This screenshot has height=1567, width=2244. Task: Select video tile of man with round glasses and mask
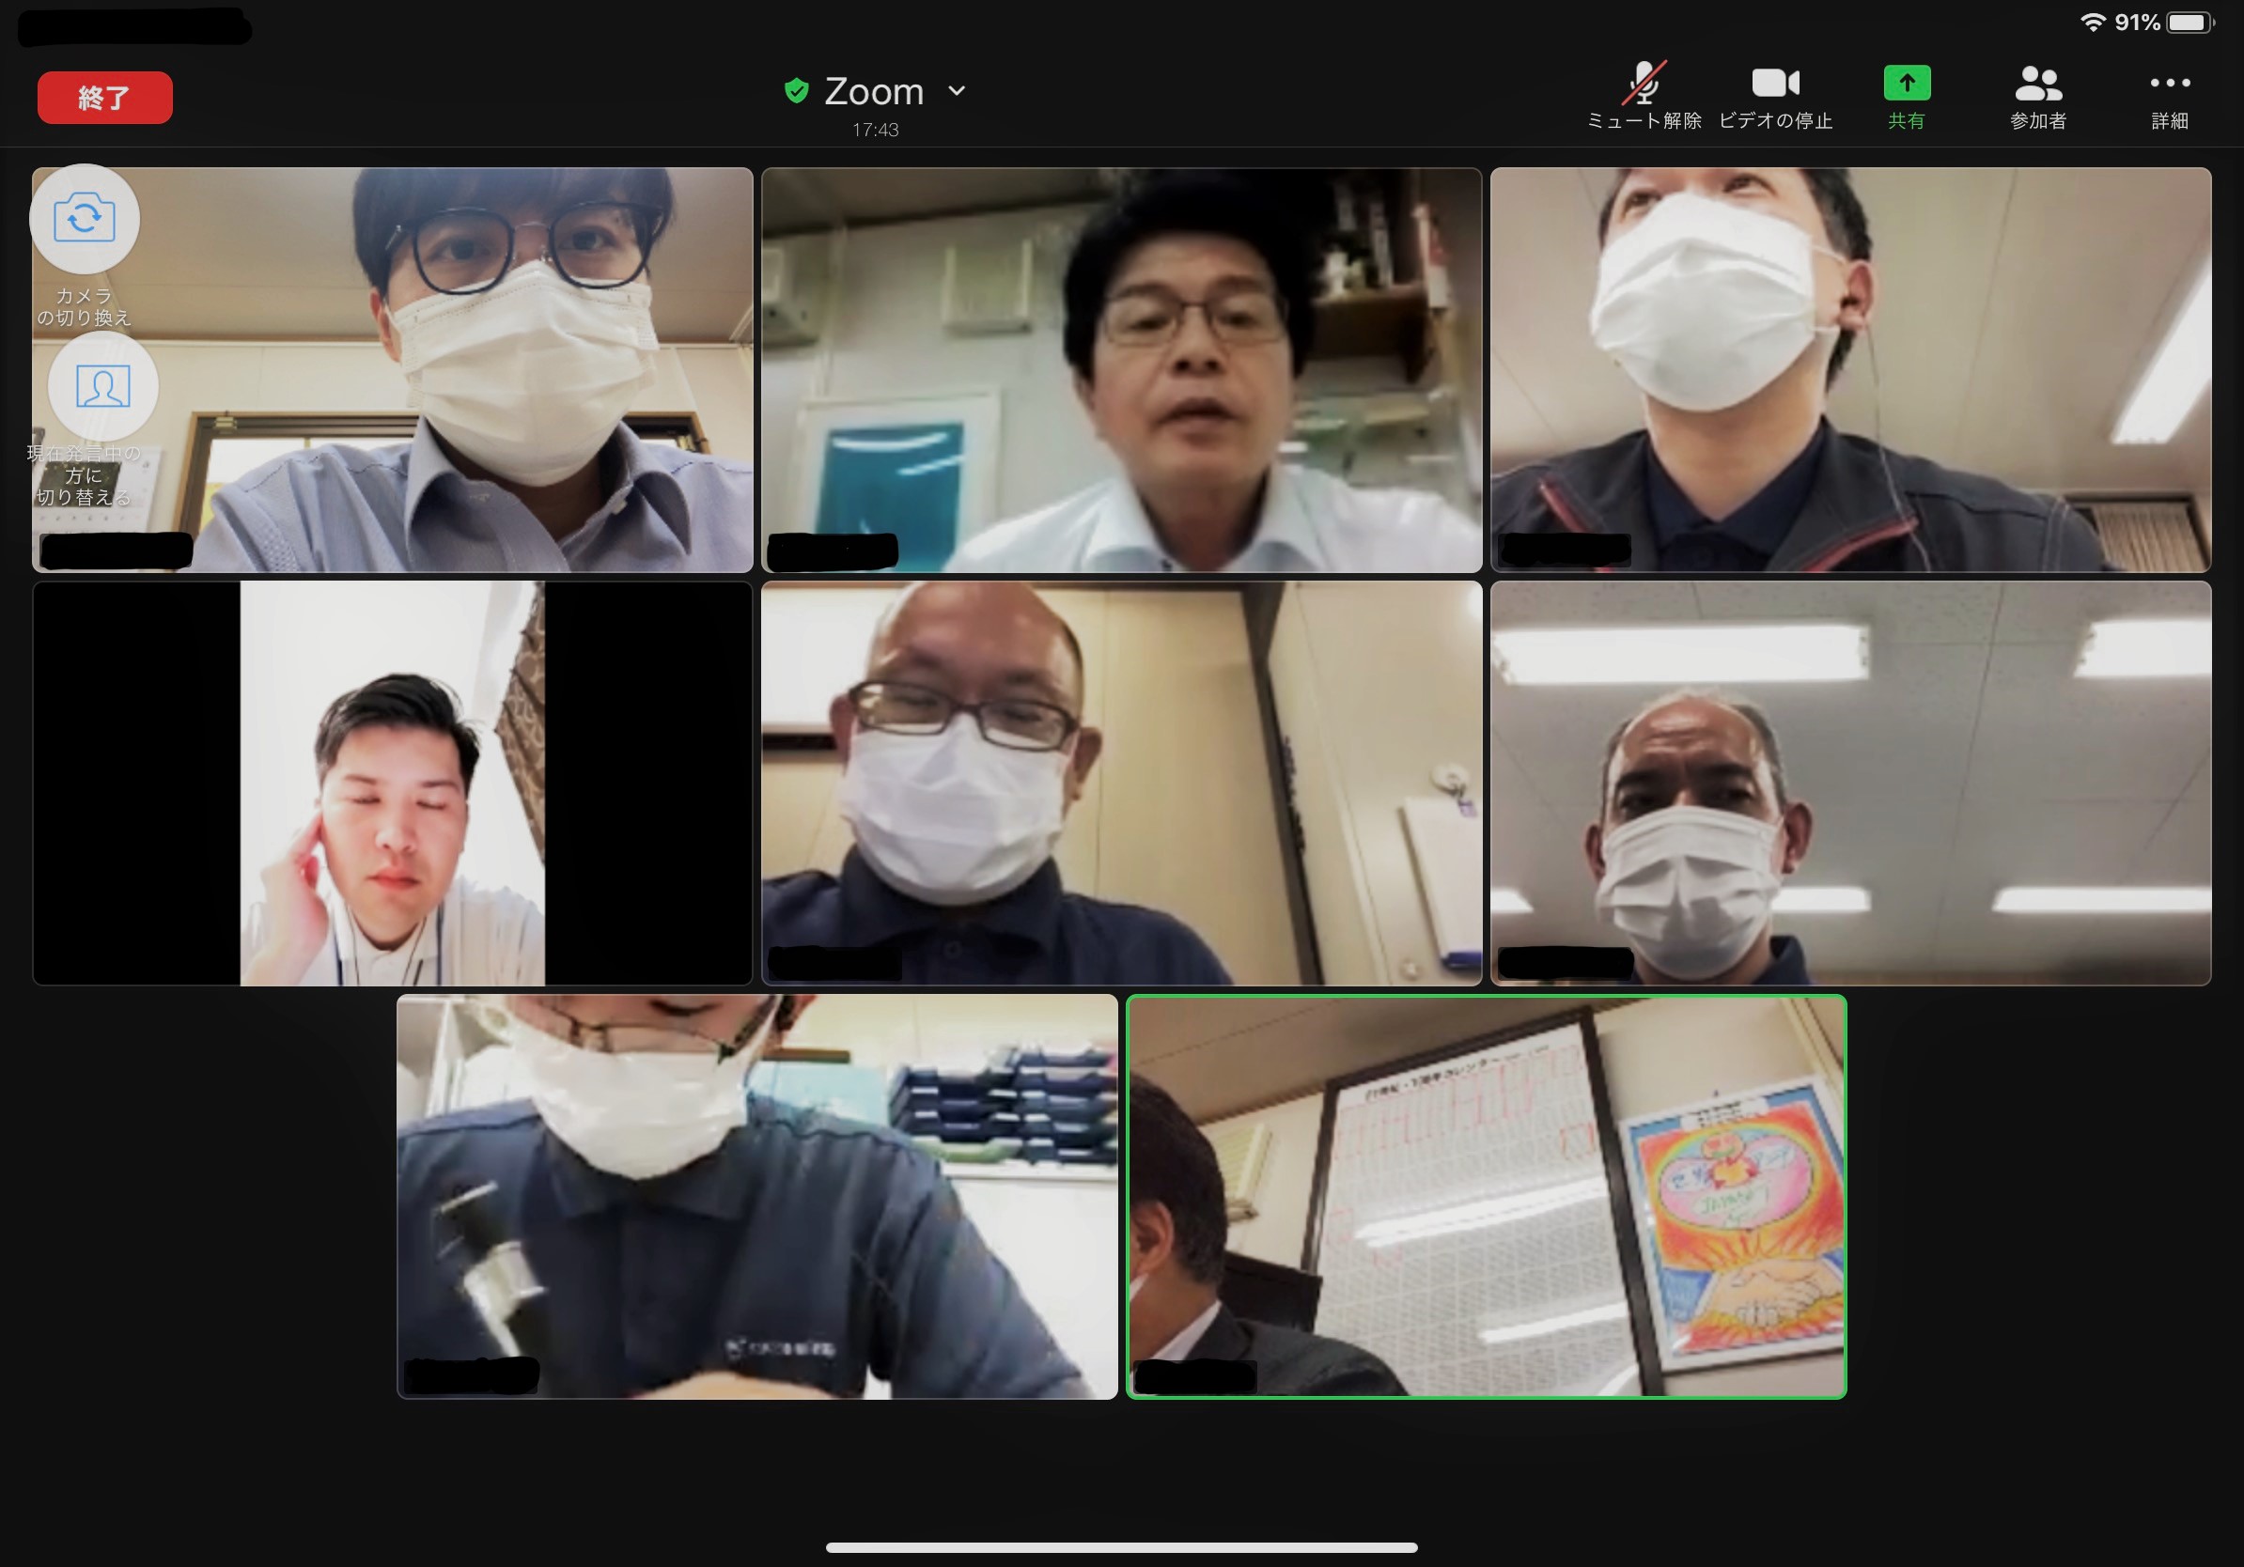click(x=392, y=369)
